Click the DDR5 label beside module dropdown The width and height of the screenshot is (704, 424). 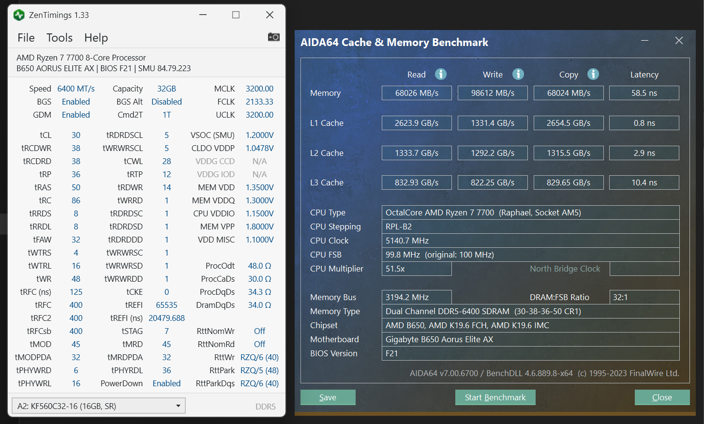coord(266,407)
